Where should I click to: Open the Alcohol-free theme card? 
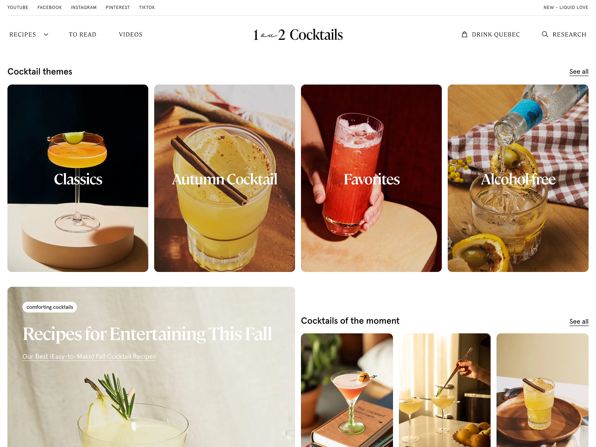(518, 178)
